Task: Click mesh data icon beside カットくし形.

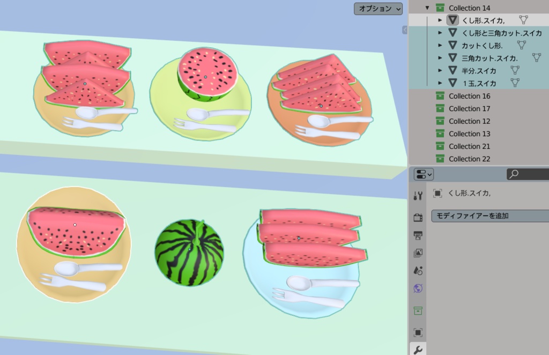Action: [x=521, y=45]
